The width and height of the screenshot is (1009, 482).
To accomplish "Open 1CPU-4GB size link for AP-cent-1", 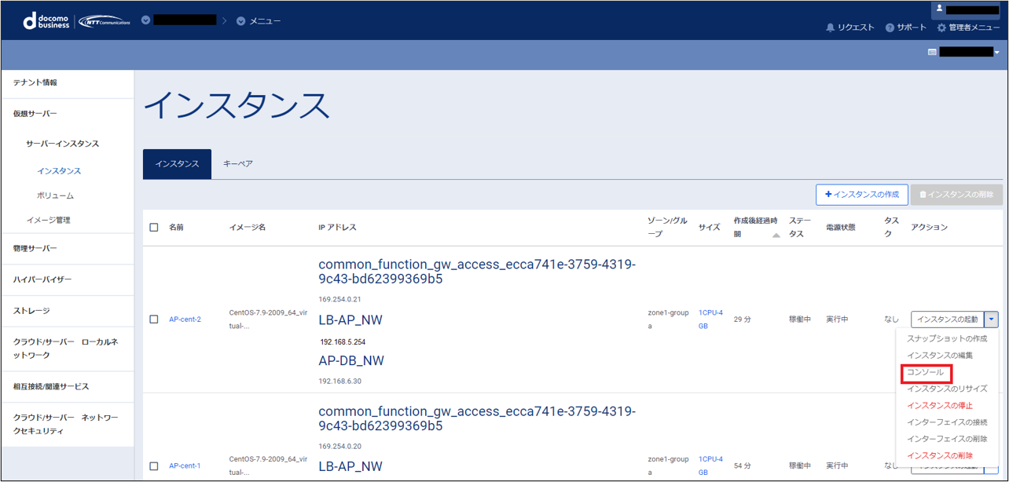I will pos(710,466).
